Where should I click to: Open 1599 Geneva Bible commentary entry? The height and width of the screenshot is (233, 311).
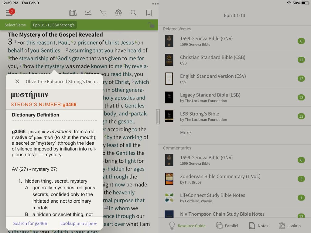[x=235, y=160]
